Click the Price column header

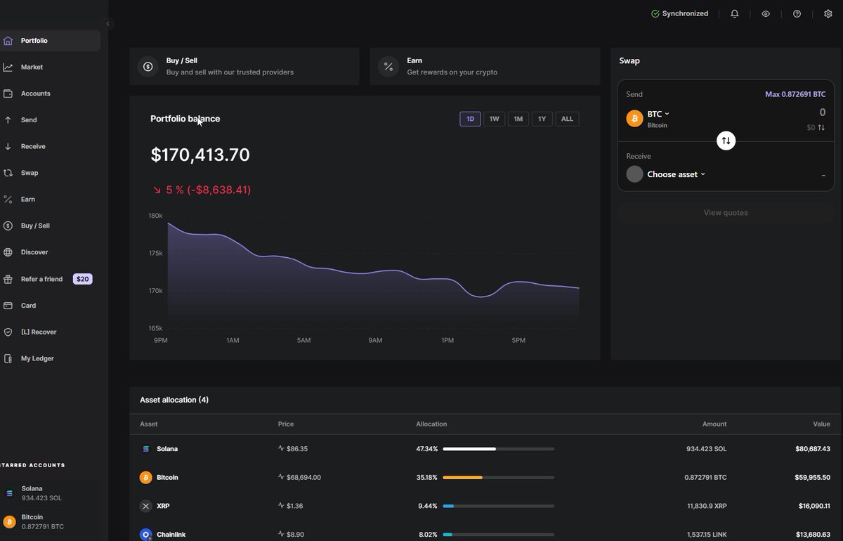(286, 424)
